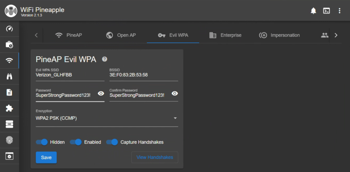Open the notifications bell
The image size is (350, 172).
(x=314, y=11)
